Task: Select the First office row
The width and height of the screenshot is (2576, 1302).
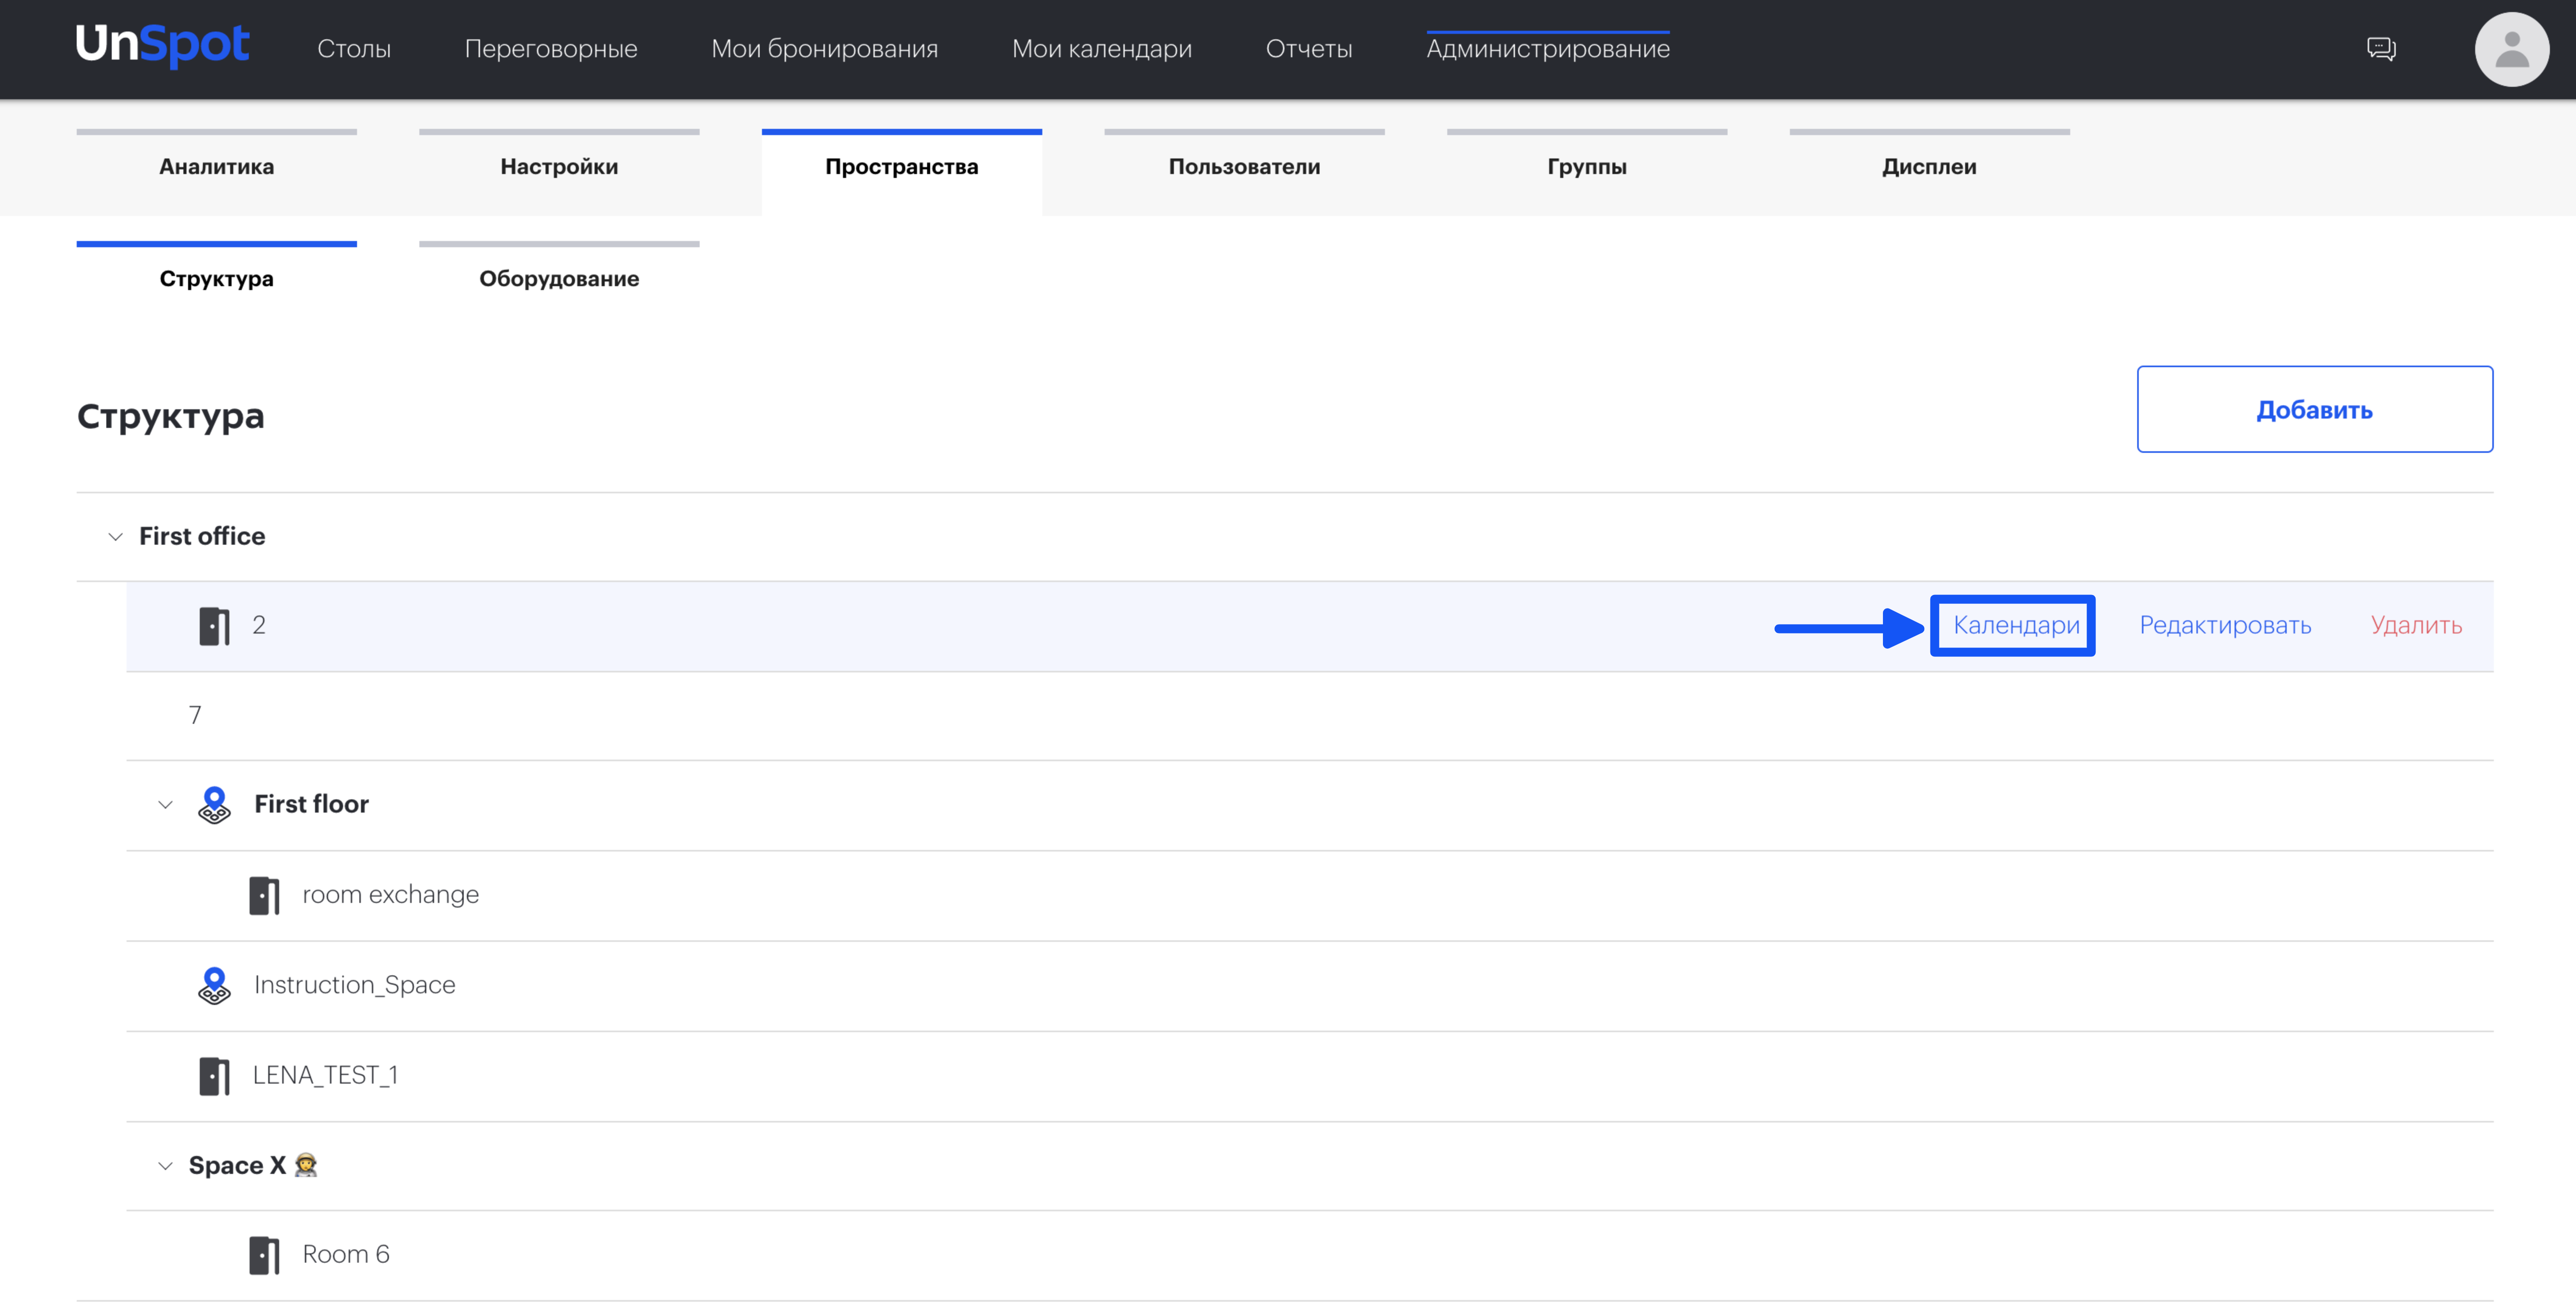Action: 1284,537
